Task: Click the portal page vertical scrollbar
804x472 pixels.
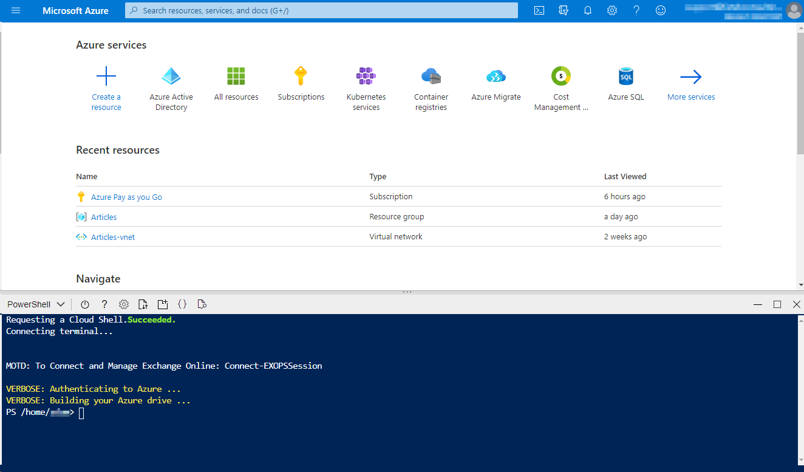Action: tap(800, 92)
